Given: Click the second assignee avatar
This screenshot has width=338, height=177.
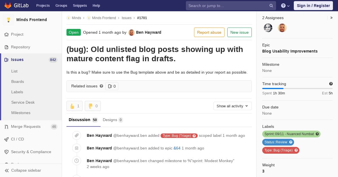Looking at the screenshot, I should pyautogui.click(x=282, y=28).
